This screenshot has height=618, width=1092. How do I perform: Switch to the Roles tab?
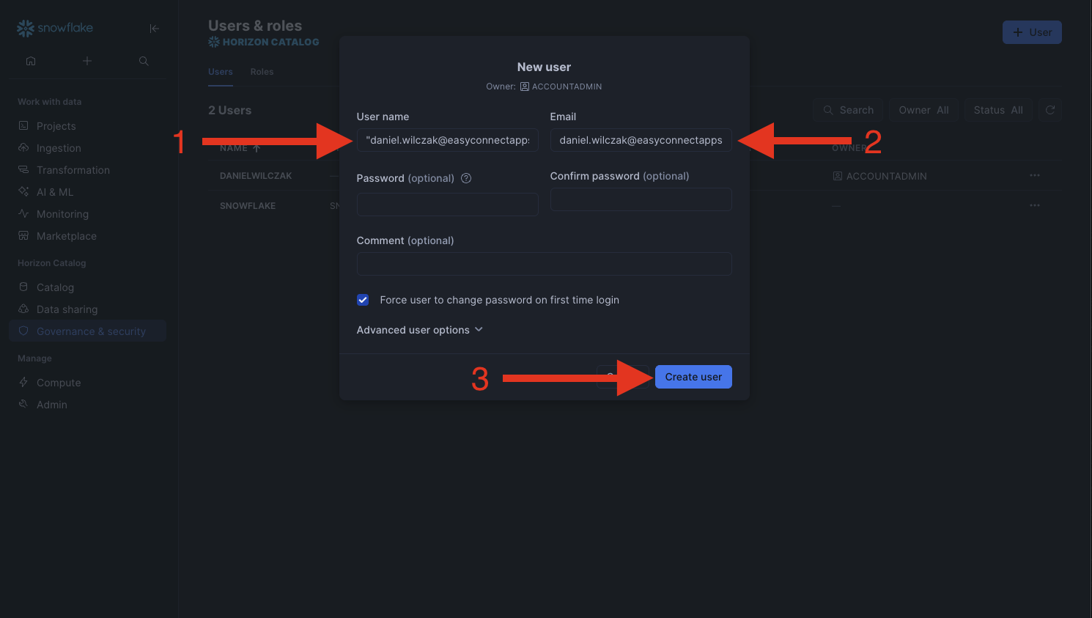262,72
